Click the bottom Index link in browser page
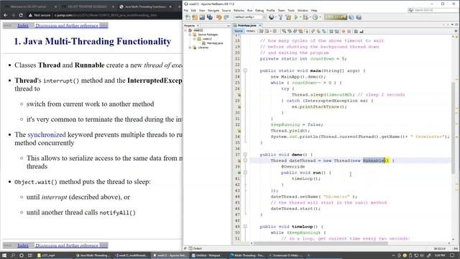The image size is (460, 259). coord(23,245)
